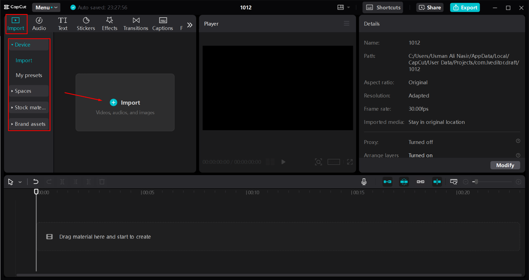The image size is (529, 280).
Task: Toggle clip linkage
Action: click(x=421, y=182)
